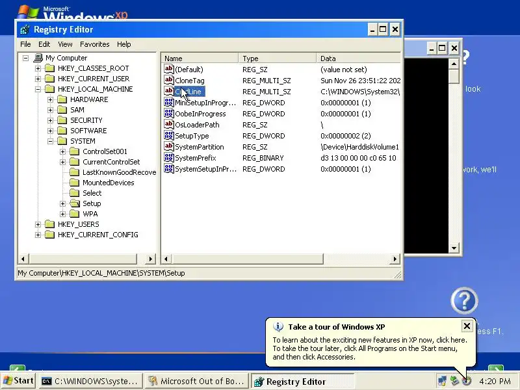Click the MountedDevices folder icon
The width and height of the screenshot is (520, 390).
(75, 183)
